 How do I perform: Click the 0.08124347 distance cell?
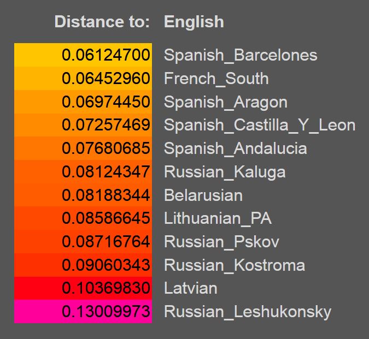tap(83, 171)
